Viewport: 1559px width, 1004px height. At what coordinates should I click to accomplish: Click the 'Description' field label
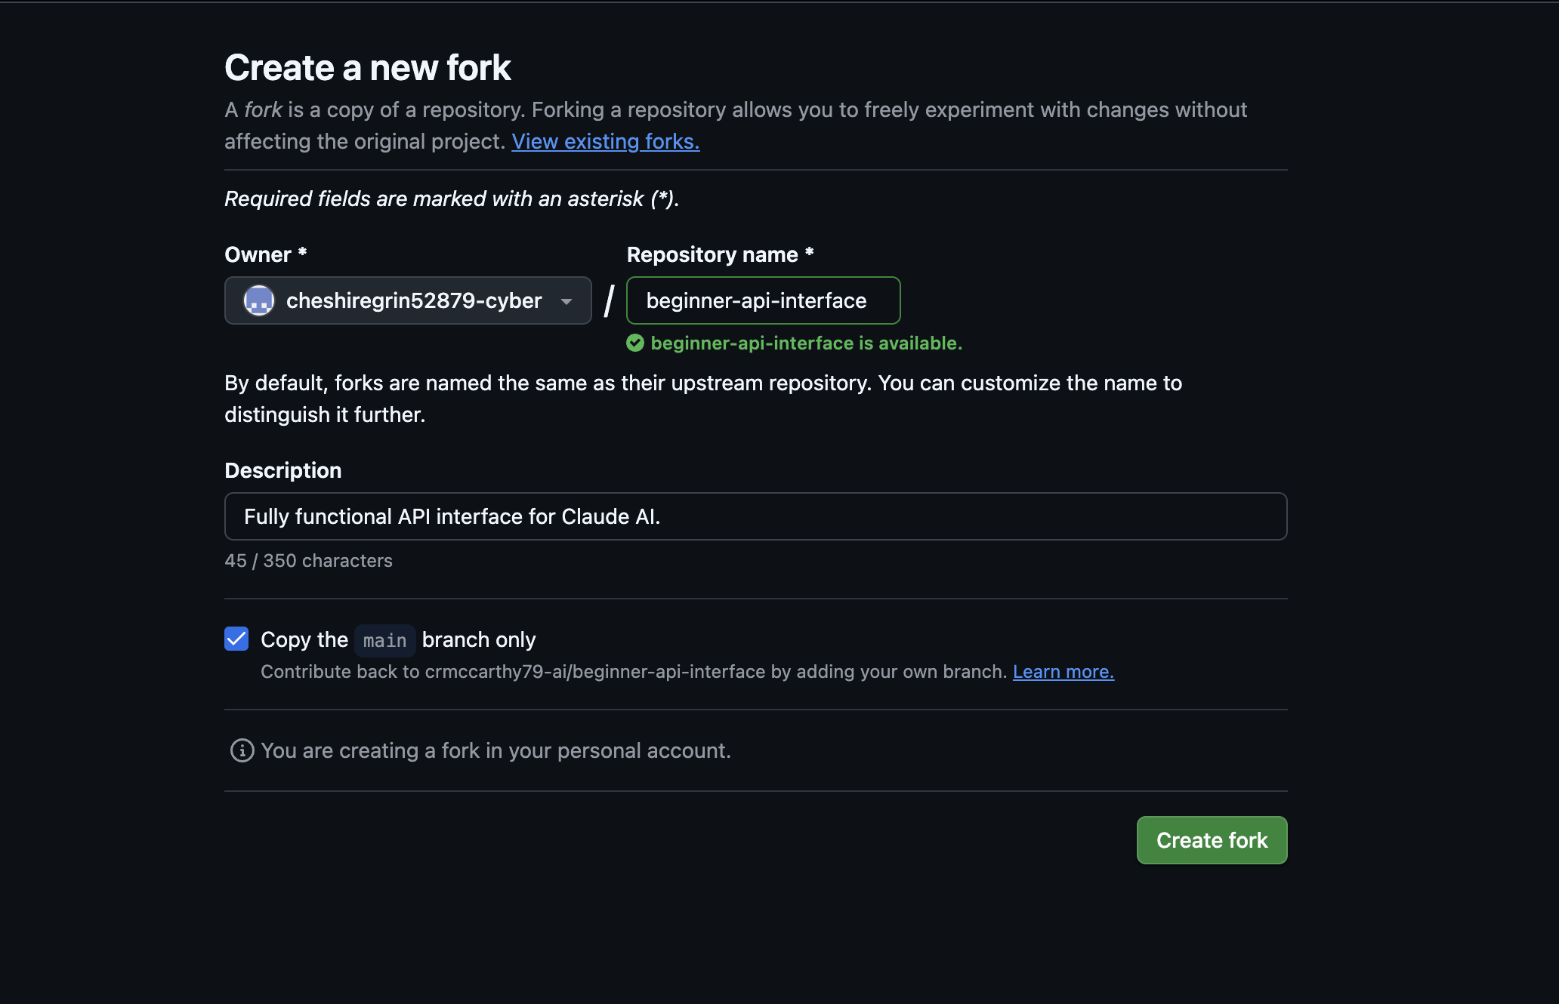tap(283, 470)
